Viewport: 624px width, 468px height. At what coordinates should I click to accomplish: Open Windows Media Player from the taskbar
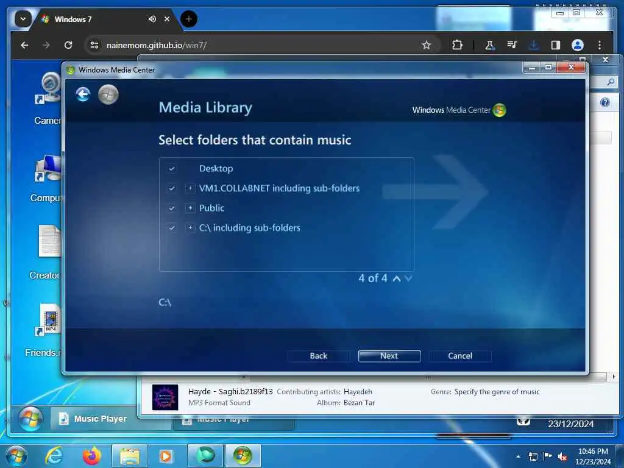[166, 456]
